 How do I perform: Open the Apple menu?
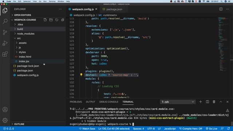pyautogui.click(x=3, y=1)
